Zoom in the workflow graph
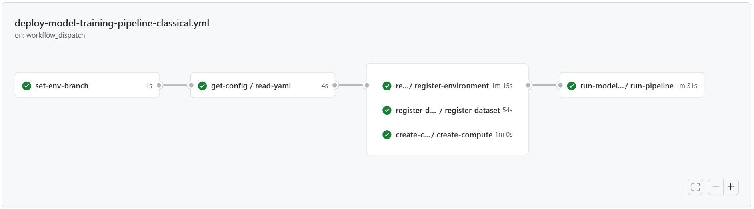This screenshot has height=209, width=754. (x=731, y=187)
